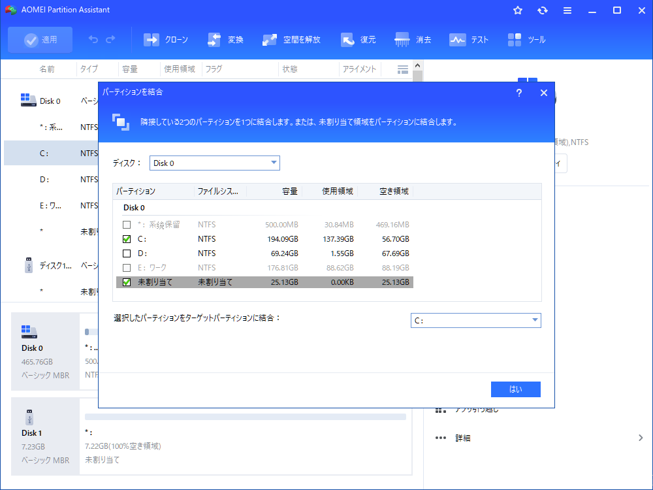Click the dialog's 使用領域 column header
The height and width of the screenshot is (490, 653).
(330, 191)
